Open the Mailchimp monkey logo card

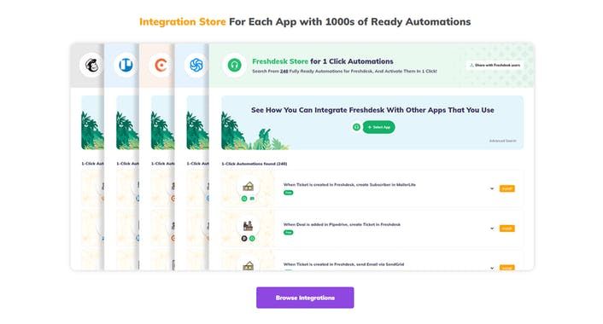pyautogui.click(x=91, y=65)
